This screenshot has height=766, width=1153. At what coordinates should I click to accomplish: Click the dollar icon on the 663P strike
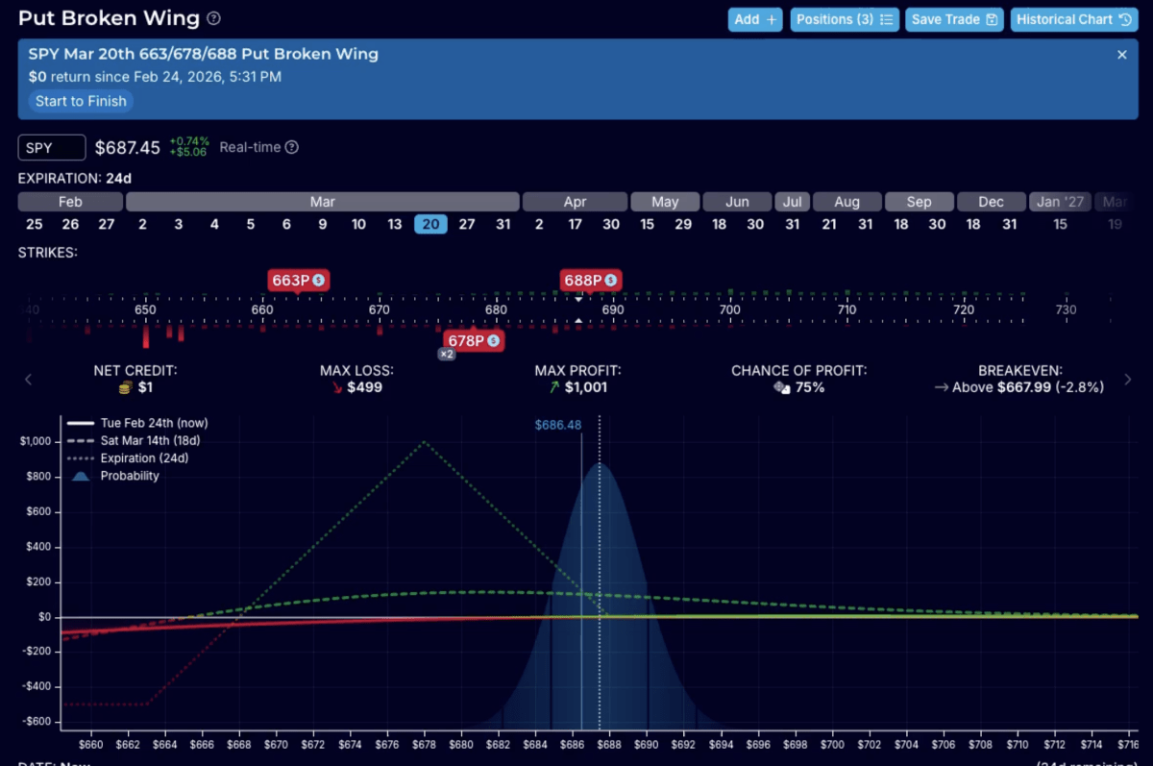point(319,281)
